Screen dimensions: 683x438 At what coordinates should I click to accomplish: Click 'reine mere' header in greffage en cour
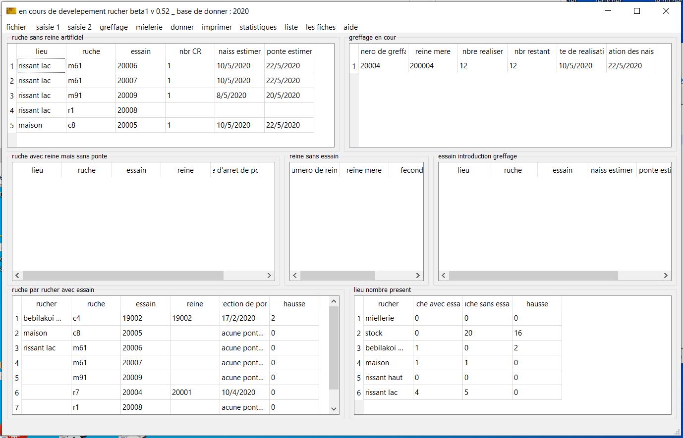coord(433,51)
